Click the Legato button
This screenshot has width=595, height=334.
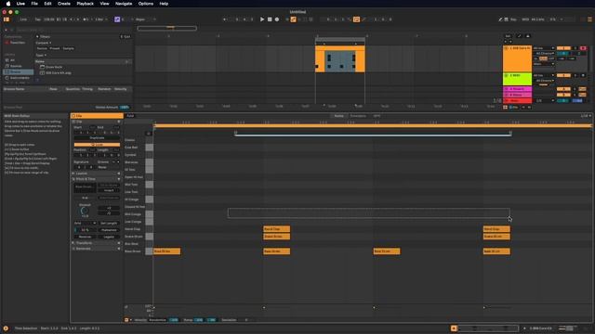click(x=109, y=237)
